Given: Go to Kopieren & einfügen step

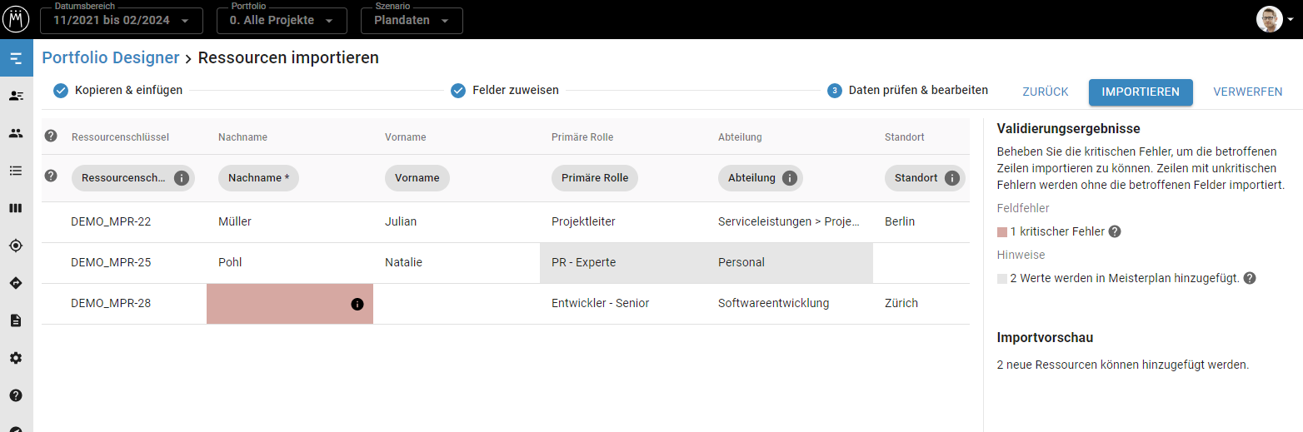Looking at the screenshot, I should point(118,91).
